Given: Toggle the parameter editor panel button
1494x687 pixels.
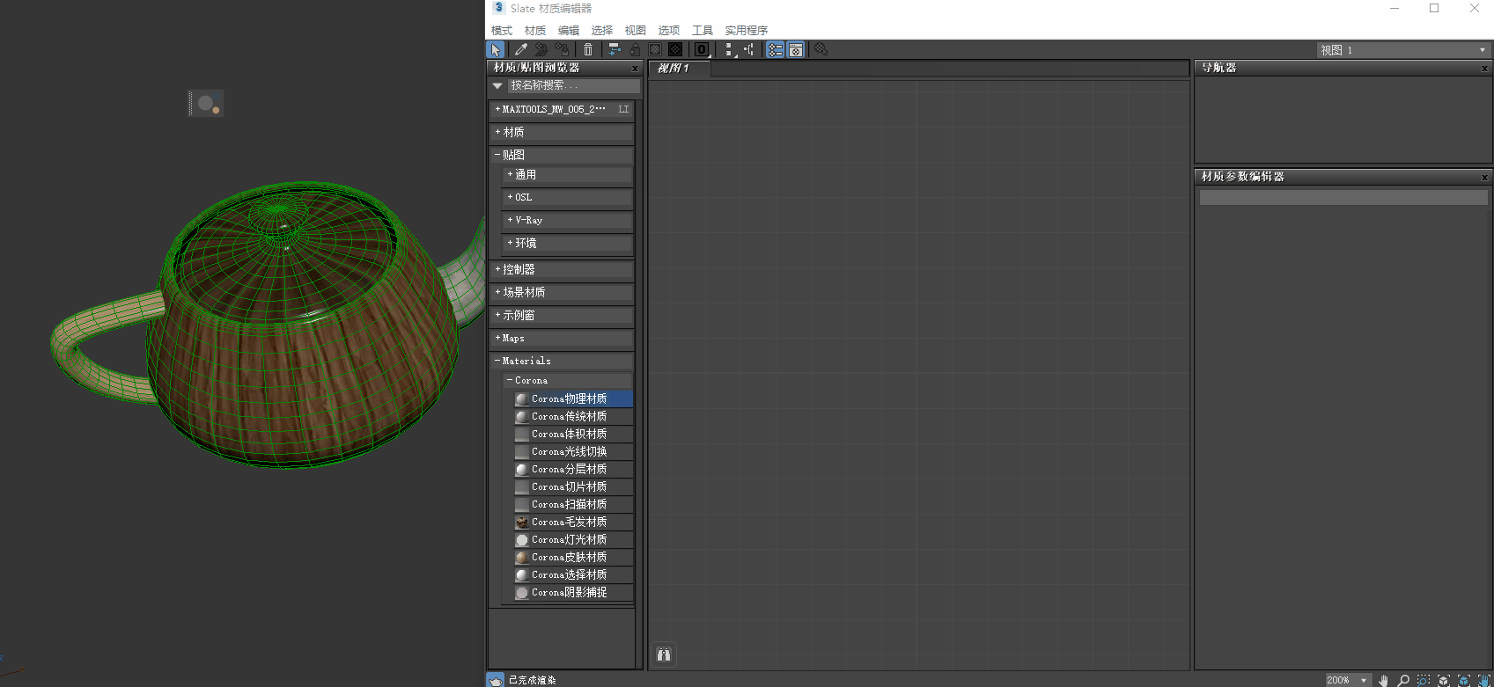Looking at the screenshot, I should (x=795, y=50).
